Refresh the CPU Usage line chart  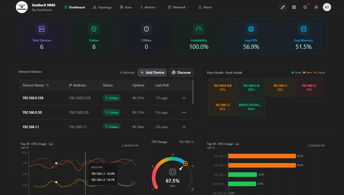[123, 146]
